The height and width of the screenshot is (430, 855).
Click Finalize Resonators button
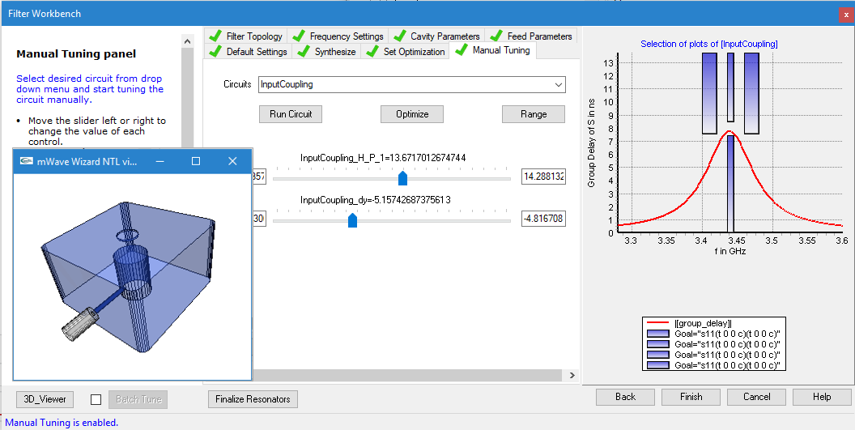pos(253,399)
